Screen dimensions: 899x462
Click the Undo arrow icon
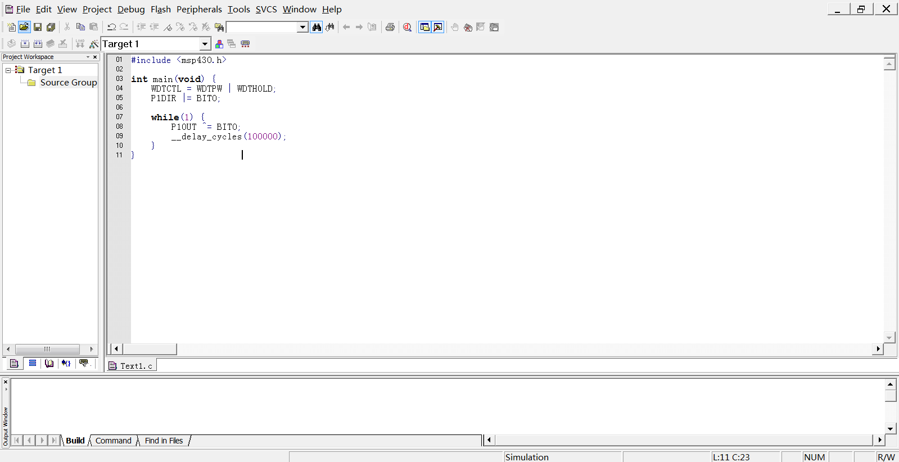click(x=111, y=27)
